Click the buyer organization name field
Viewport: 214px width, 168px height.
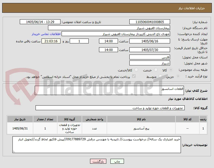[x=109, y=28]
